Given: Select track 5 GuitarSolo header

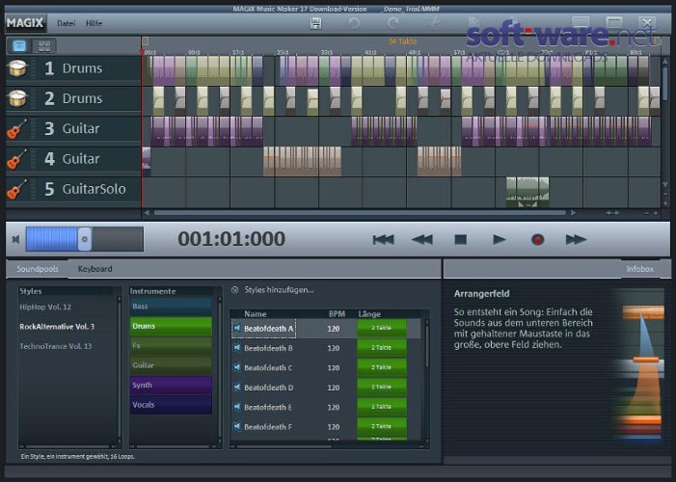Looking at the screenshot, I should 73,189.
